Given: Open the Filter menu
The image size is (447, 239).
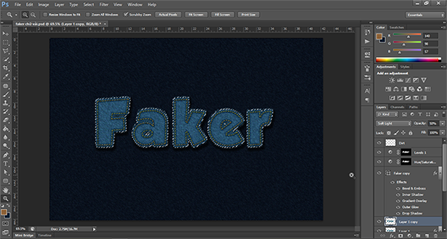Looking at the screenshot, I should tap(104, 4).
